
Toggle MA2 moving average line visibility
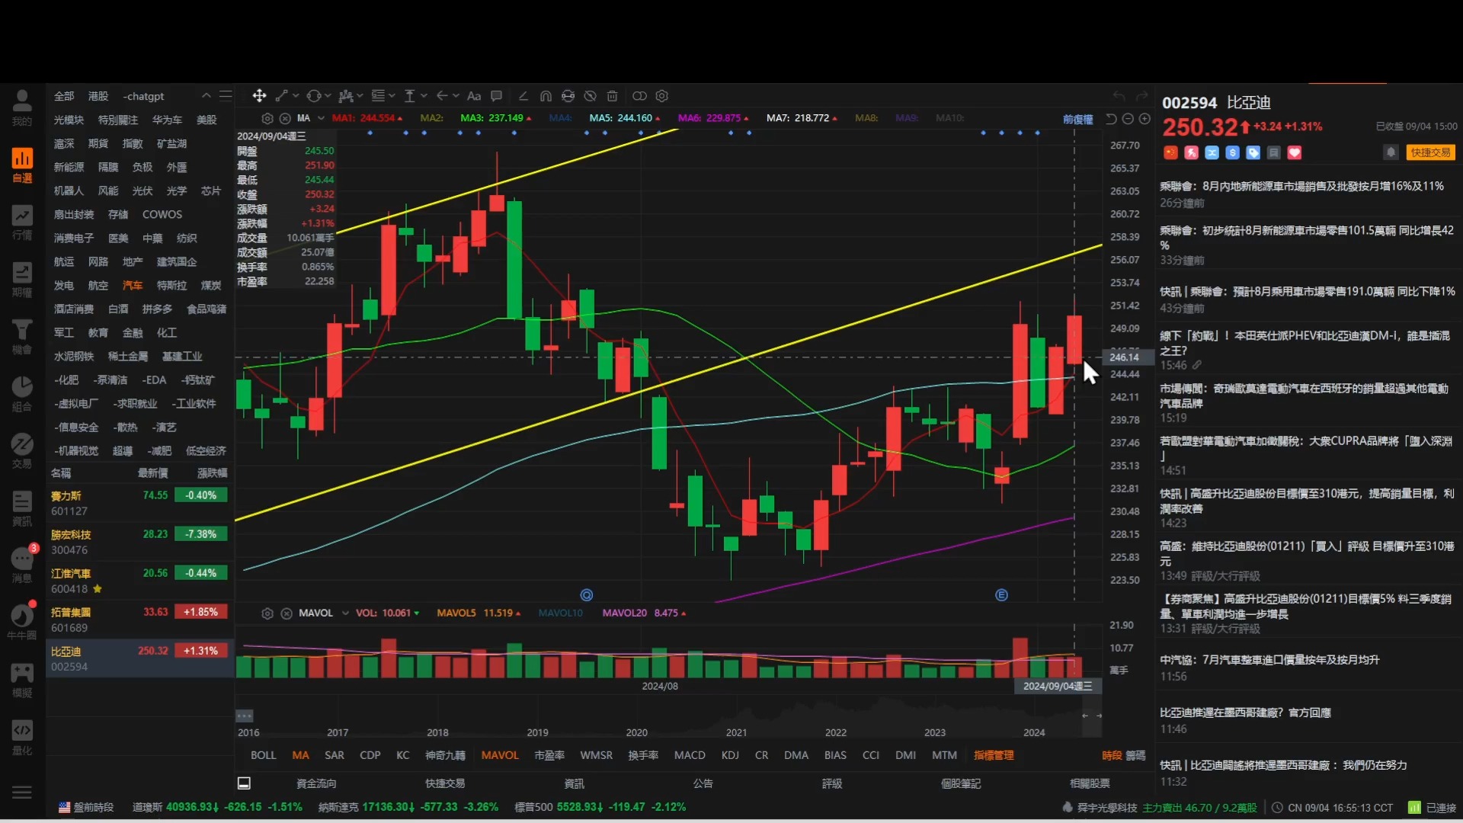[x=431, y=118]
